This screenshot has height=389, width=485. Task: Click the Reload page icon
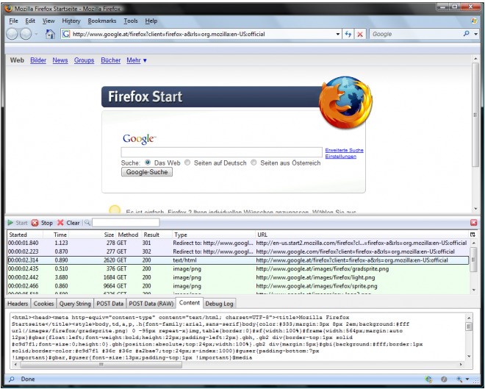click(x=348, y=34)
